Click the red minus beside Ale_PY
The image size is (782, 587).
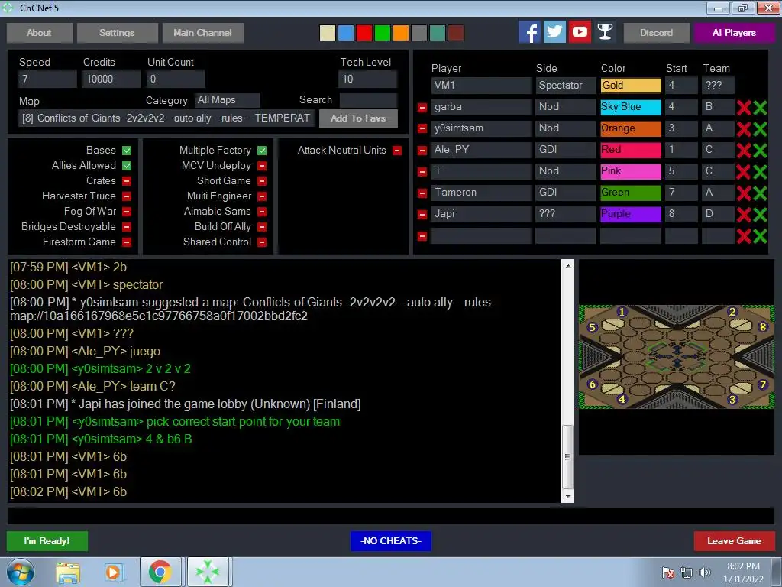coord(422,151)
